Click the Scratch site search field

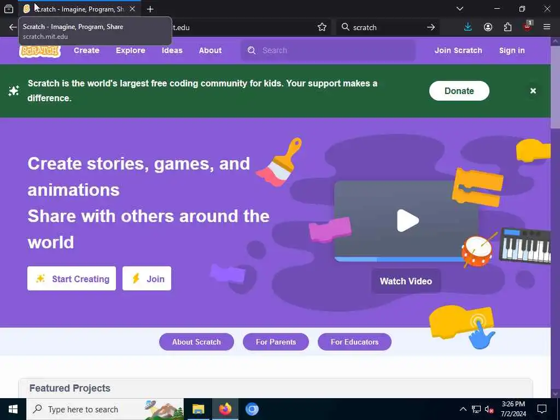coord(328,50)
